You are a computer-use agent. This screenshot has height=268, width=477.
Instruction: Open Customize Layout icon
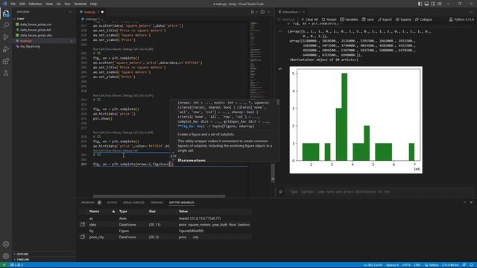pyautogui.click(x=440, y=4)
